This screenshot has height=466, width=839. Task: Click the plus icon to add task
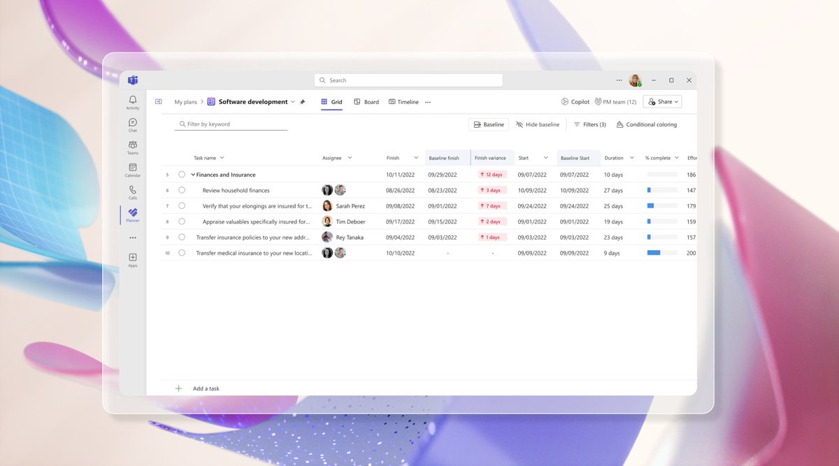click(x=178, y=388)
